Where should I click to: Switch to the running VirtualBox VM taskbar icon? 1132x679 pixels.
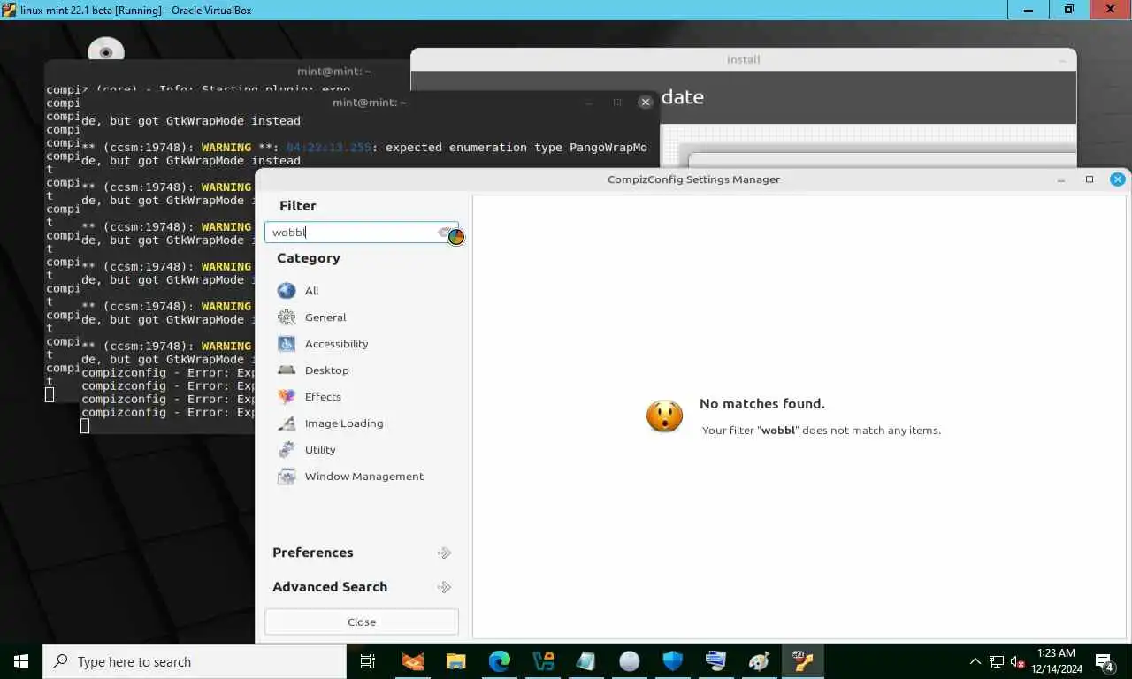pyautogui.click(x=803, y=661)
